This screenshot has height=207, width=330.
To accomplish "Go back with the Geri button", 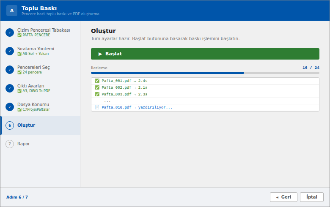I will pyautogui.click(x=283, y=197).
